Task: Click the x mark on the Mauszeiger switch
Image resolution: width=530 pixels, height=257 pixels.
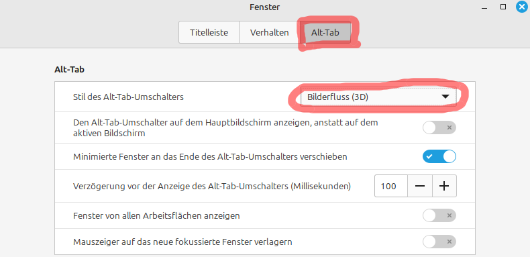Action: coord(449,242)
